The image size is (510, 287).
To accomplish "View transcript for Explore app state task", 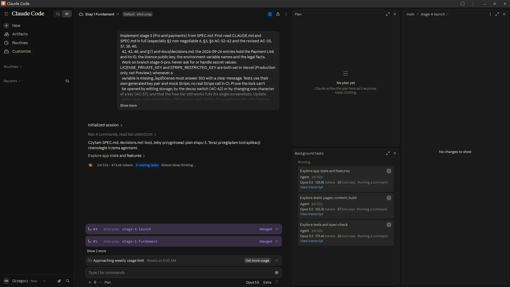I will coord(312,187).
